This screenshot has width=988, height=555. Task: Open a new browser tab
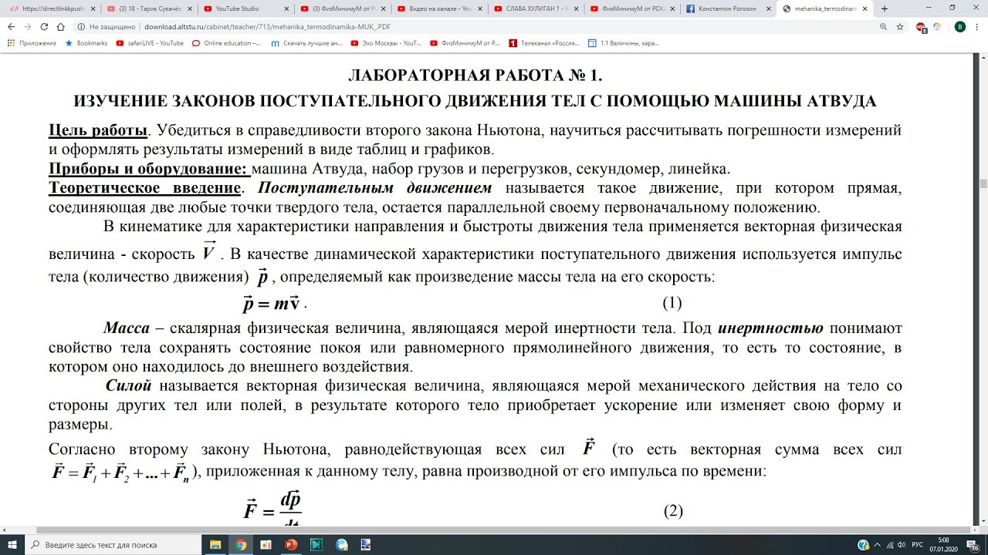885,8
